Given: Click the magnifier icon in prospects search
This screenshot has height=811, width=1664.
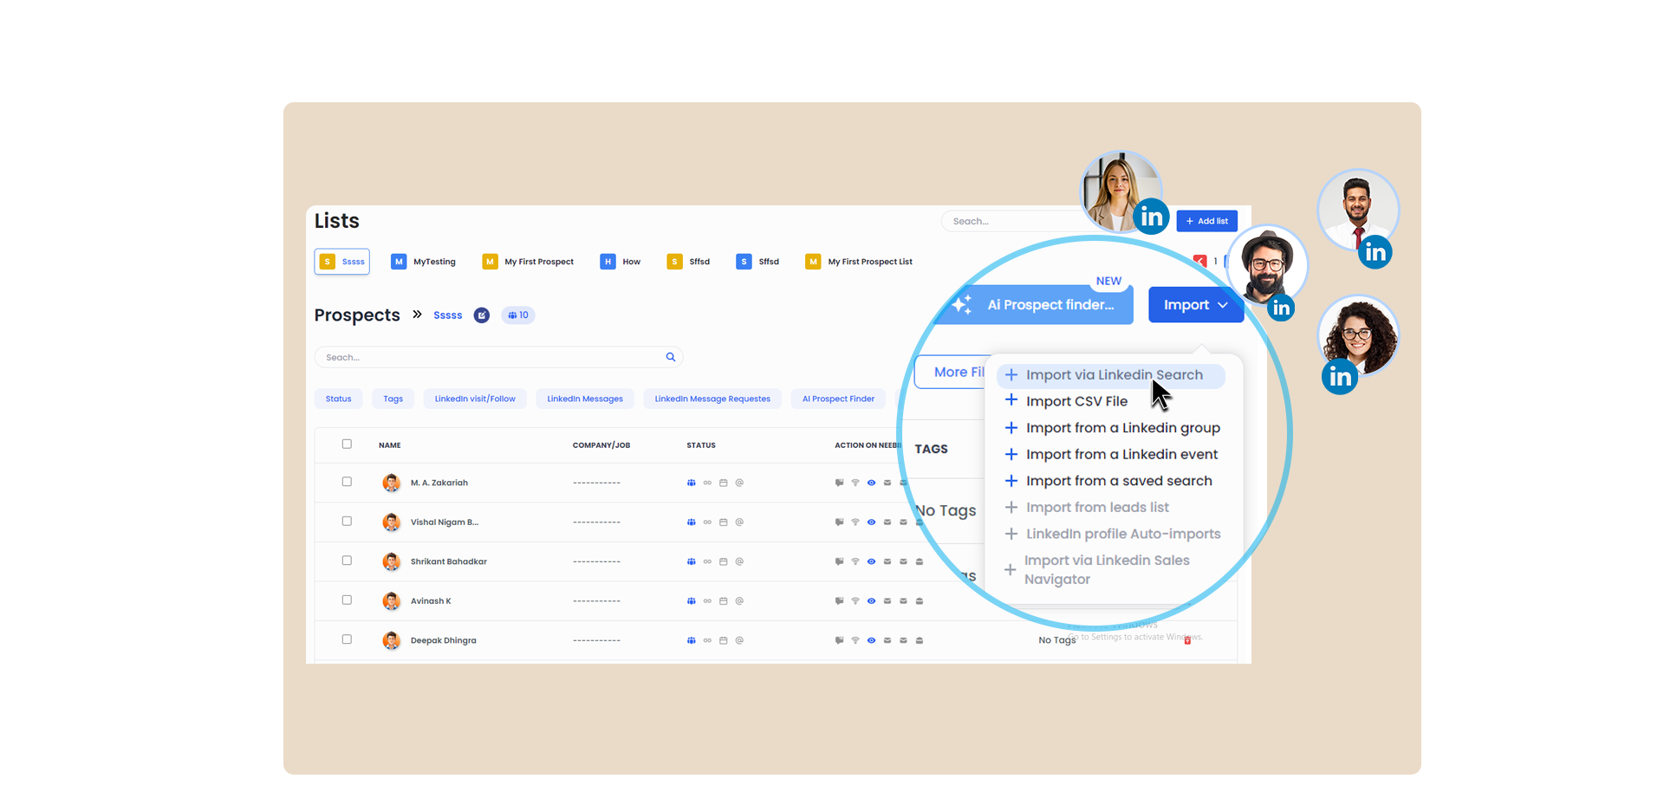Looking at the screenshot, I should [670, 357].
